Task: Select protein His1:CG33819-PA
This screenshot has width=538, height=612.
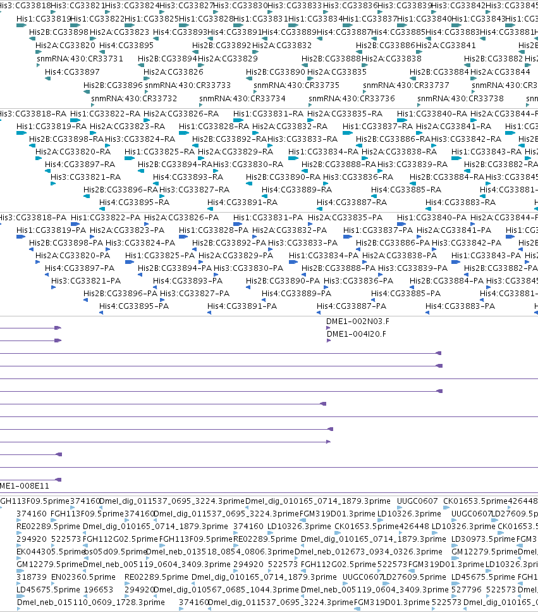Action: tap(51, 230)
